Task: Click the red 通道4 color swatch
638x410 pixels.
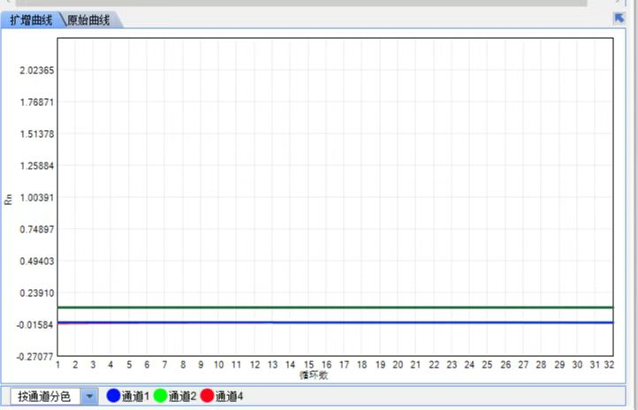Action: click(x=207, y=396)
